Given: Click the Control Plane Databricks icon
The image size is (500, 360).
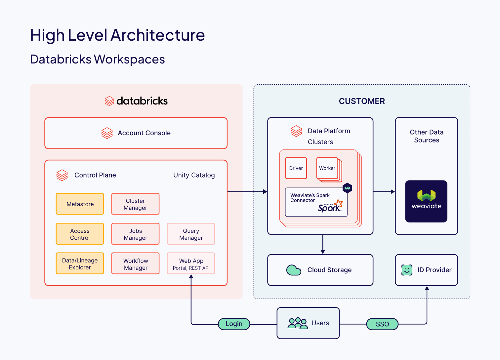Looking at the screenshot, I should tap(62, 175).
